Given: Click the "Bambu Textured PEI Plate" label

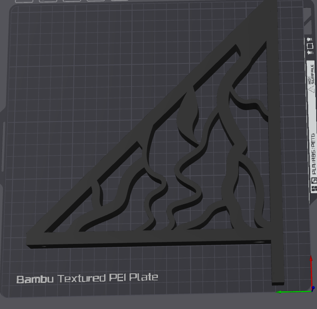Looking at the screenshot, I should click(87, 279).
